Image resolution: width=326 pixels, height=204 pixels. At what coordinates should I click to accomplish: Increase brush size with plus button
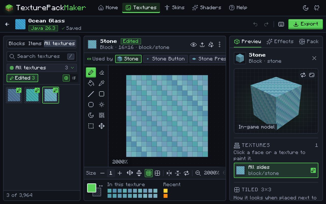120,173
